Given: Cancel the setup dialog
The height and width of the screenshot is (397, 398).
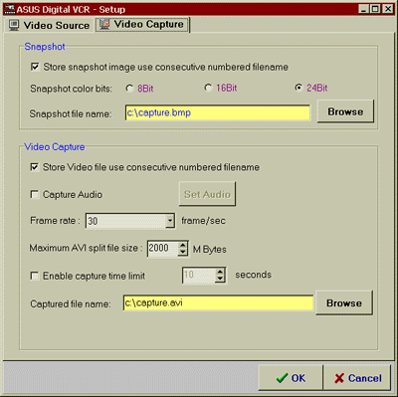Looking at the screenshot, I should [357, 378].
